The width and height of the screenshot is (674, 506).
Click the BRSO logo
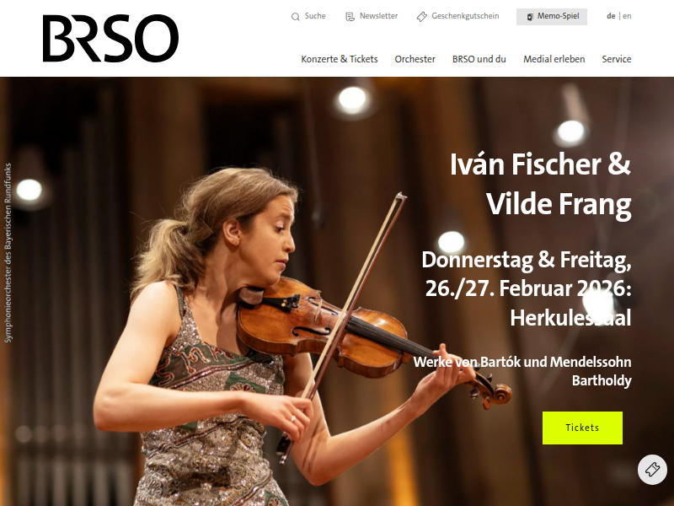110,38
